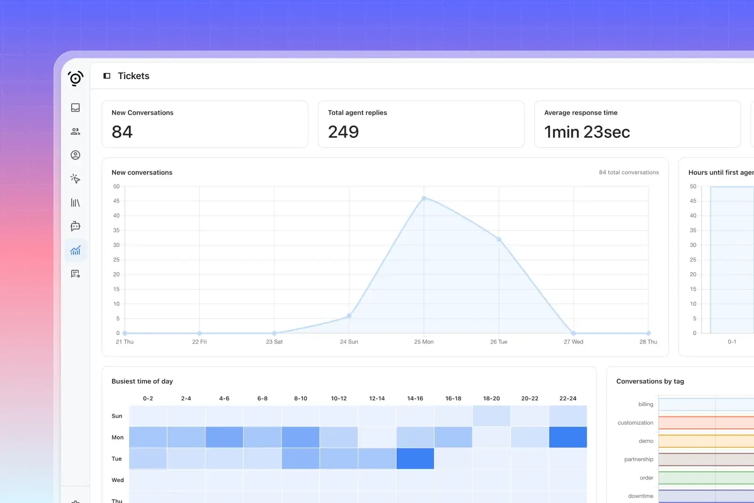Click the downtime tag bar

(x=706, y=496)
